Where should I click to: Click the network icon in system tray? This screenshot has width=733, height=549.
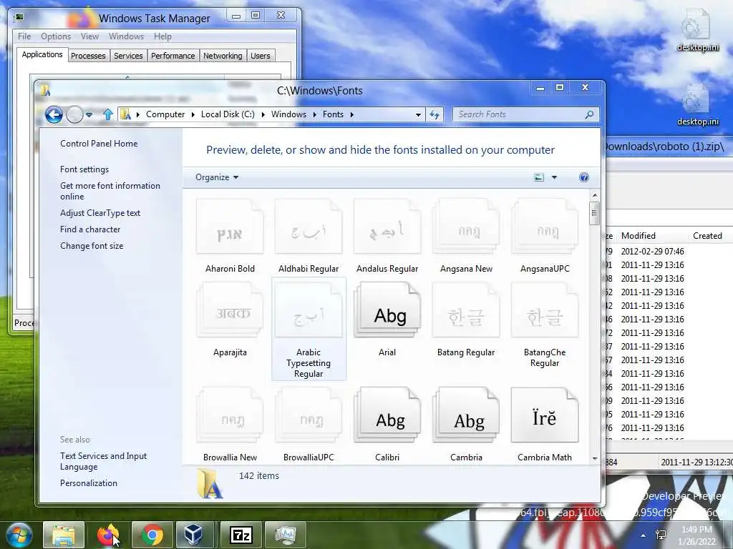pos(661,535)
